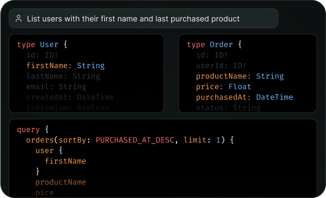Viewport: 326px width, 198px height.
Task: Focus the prompt field about listing users
Action: (x=133, y=19)
